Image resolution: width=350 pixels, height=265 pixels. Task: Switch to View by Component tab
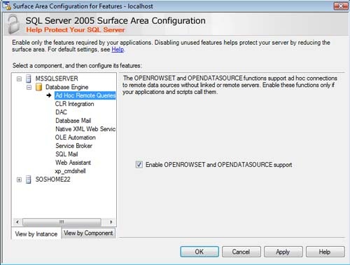point(88,233)
